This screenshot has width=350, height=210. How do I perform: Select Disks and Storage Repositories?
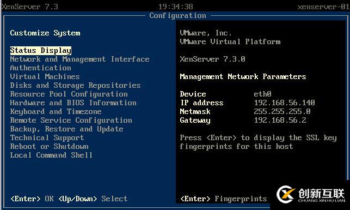(76, 86)
